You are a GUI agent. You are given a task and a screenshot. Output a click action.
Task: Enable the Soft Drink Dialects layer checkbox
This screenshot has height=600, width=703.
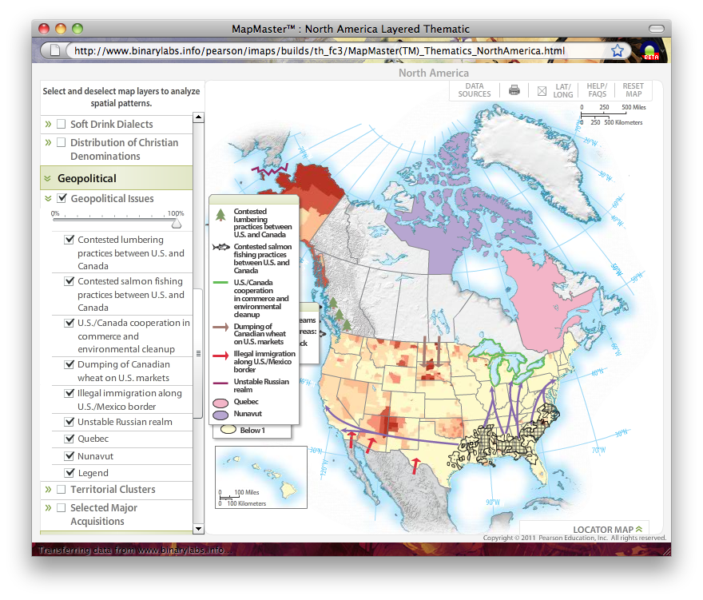point(62,124)
